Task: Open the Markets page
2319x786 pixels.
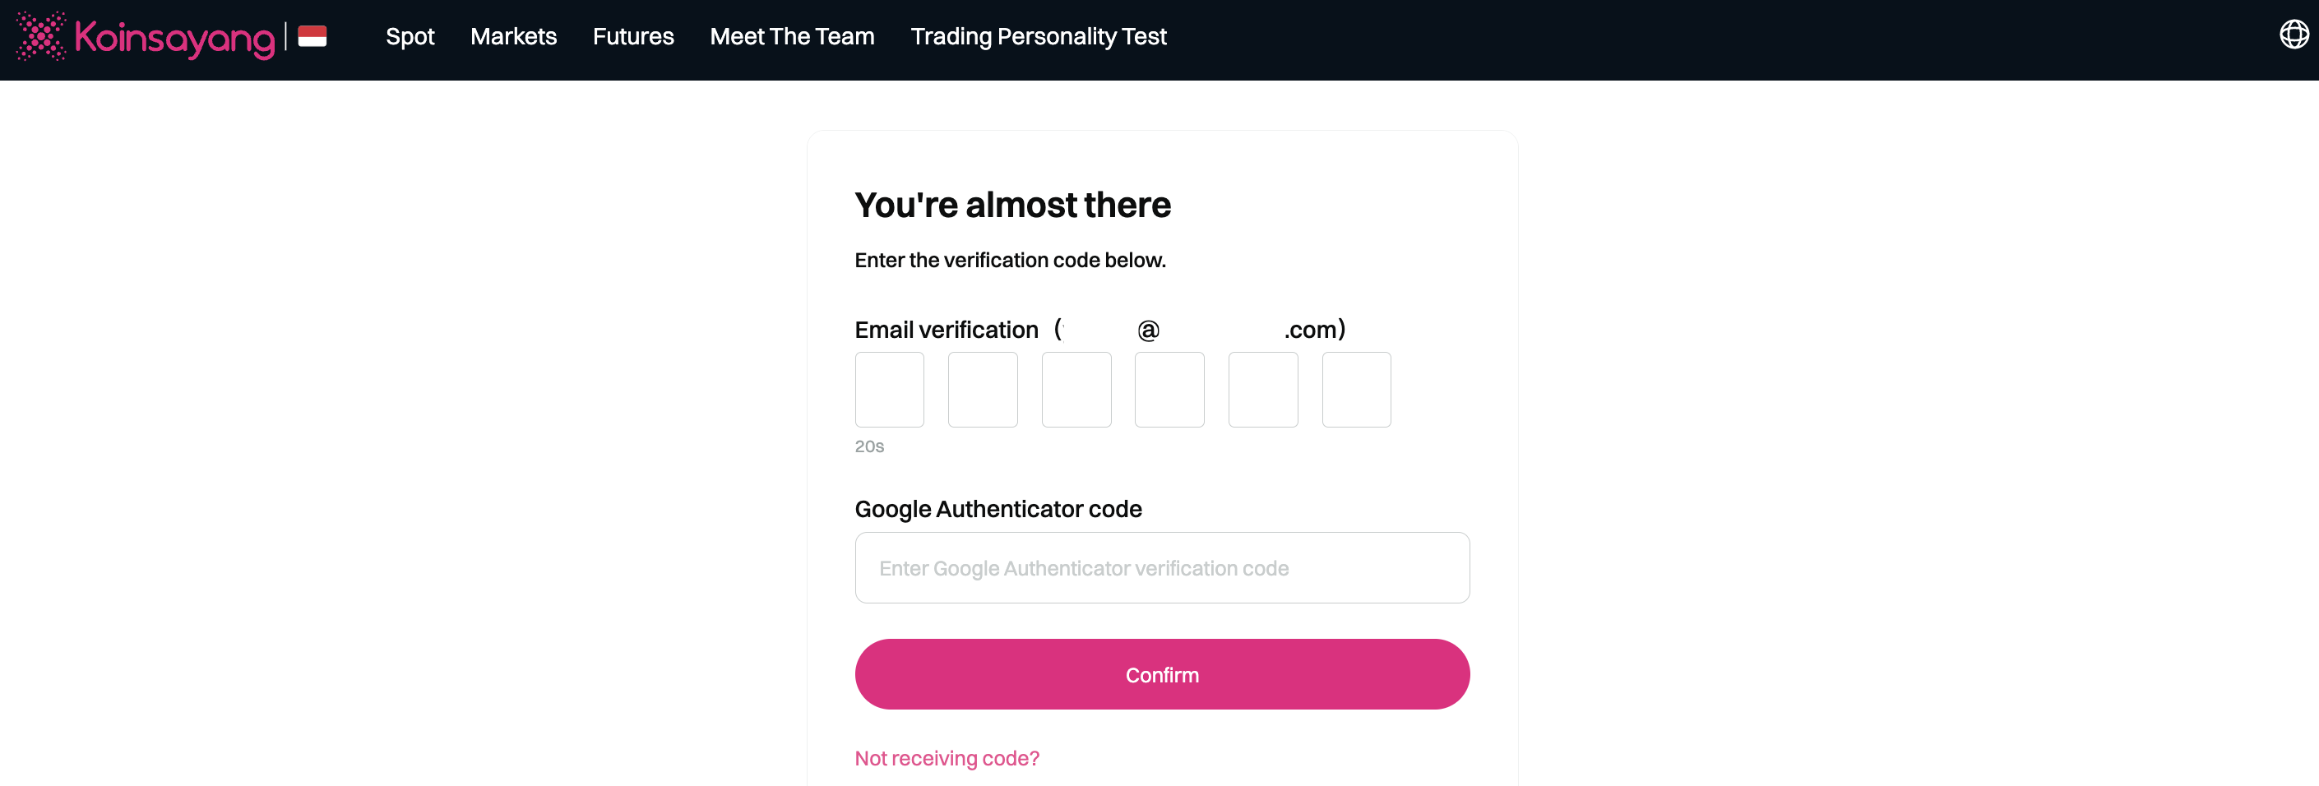Action: tap(513, 37)
